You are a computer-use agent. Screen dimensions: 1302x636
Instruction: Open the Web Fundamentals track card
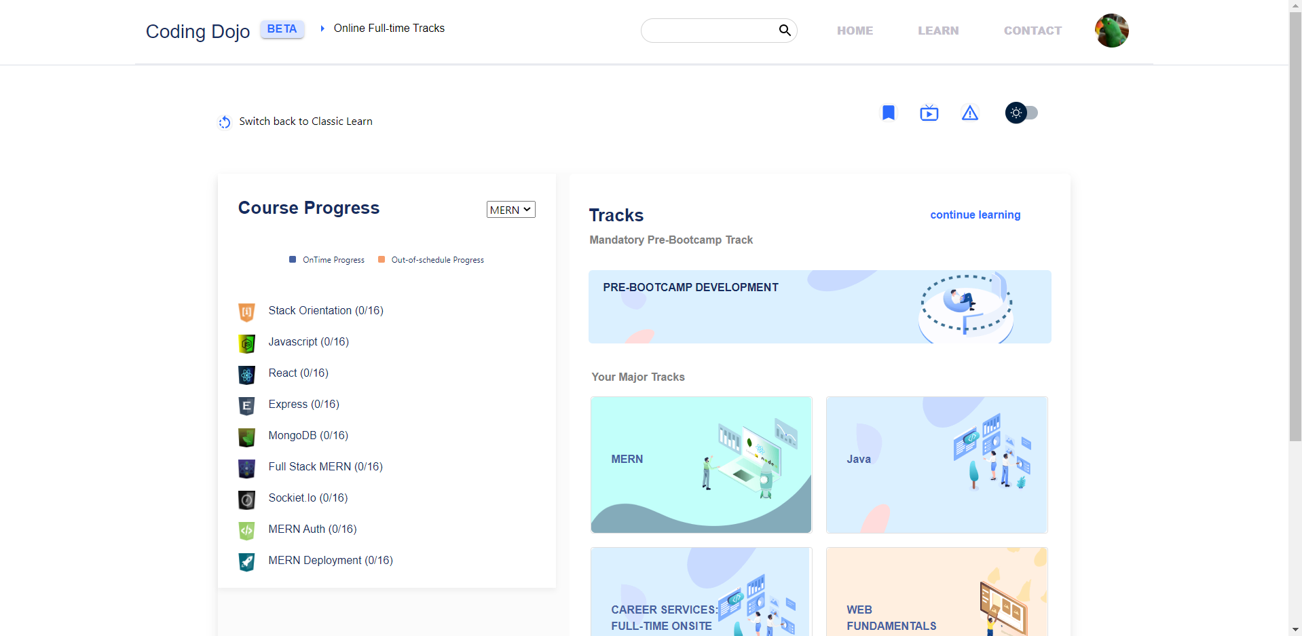[937, 591]
